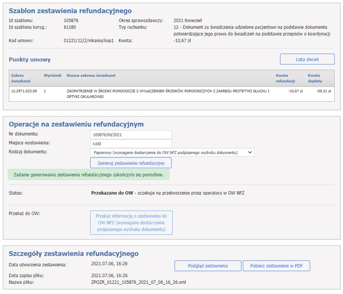Viewport: 343px width, 294px height.
Task: Click the Przekazane do OW status text
Action: (108, 193)
